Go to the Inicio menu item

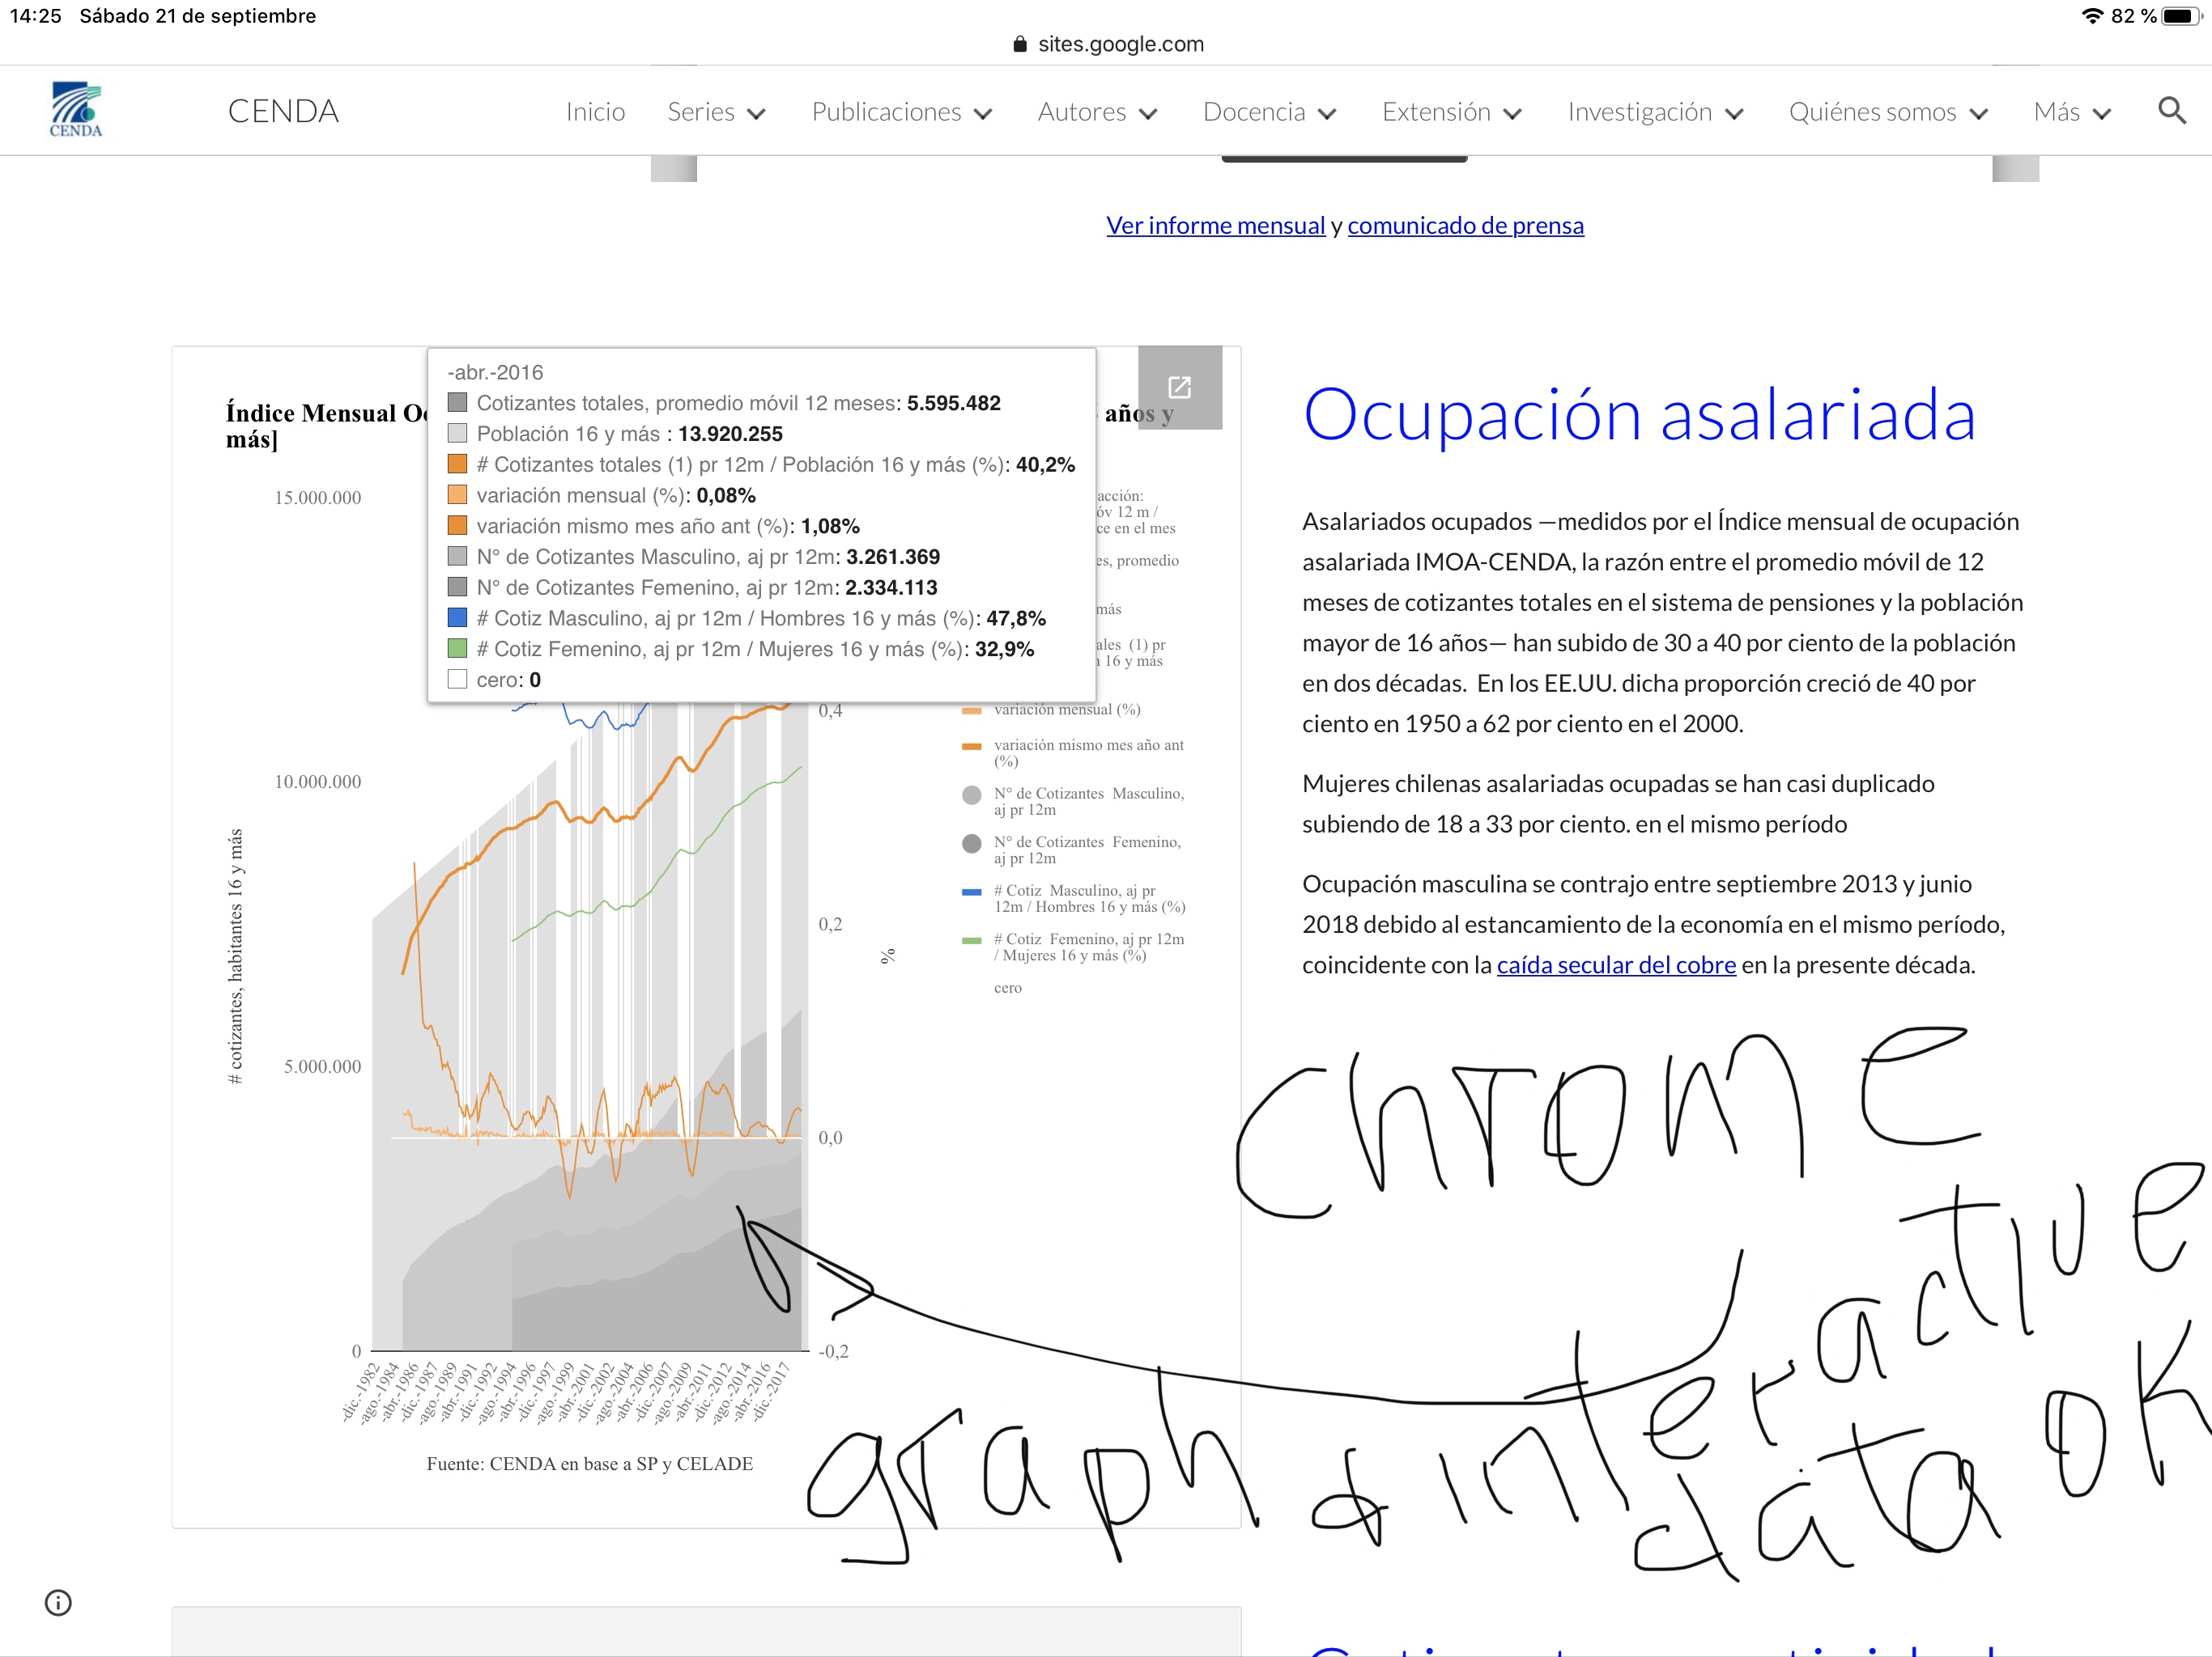595,112
